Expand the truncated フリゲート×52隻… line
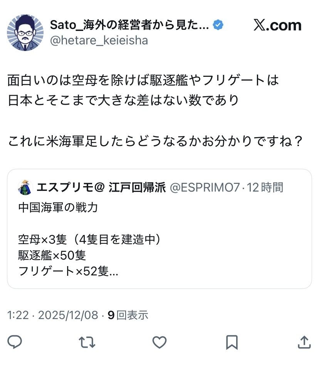The image size is (319, 365). [69, 272]
